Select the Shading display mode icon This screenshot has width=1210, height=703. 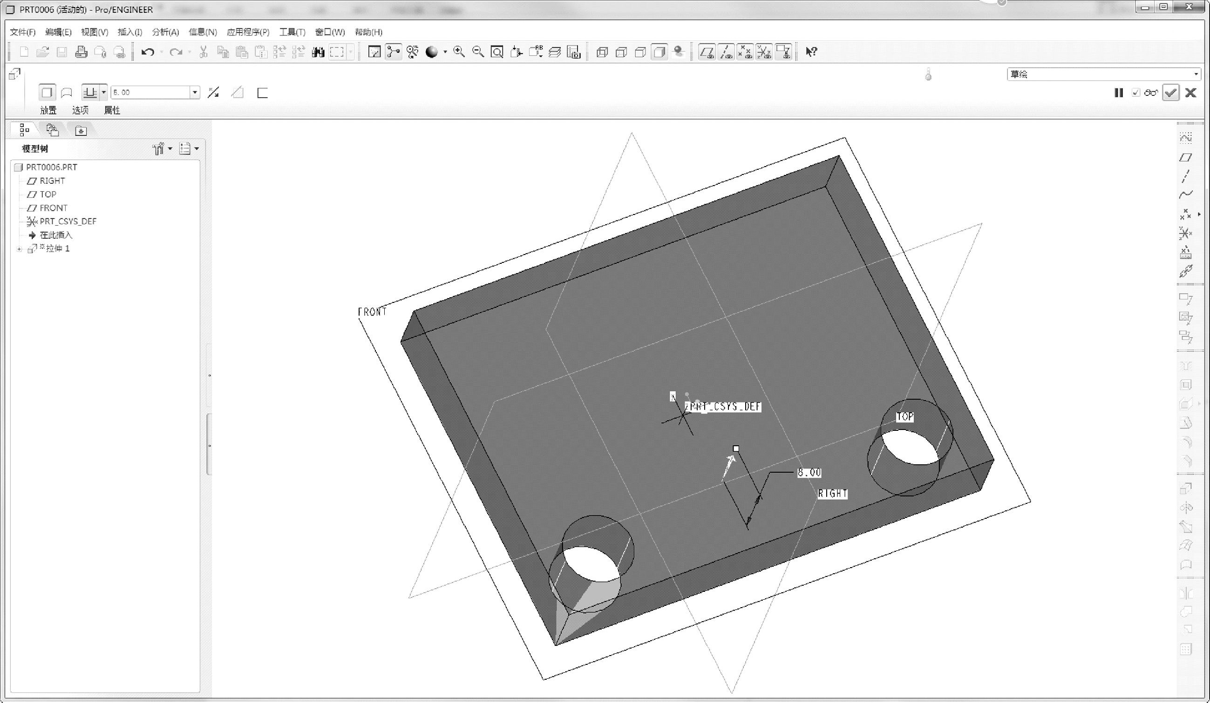(x=659, y=52)
